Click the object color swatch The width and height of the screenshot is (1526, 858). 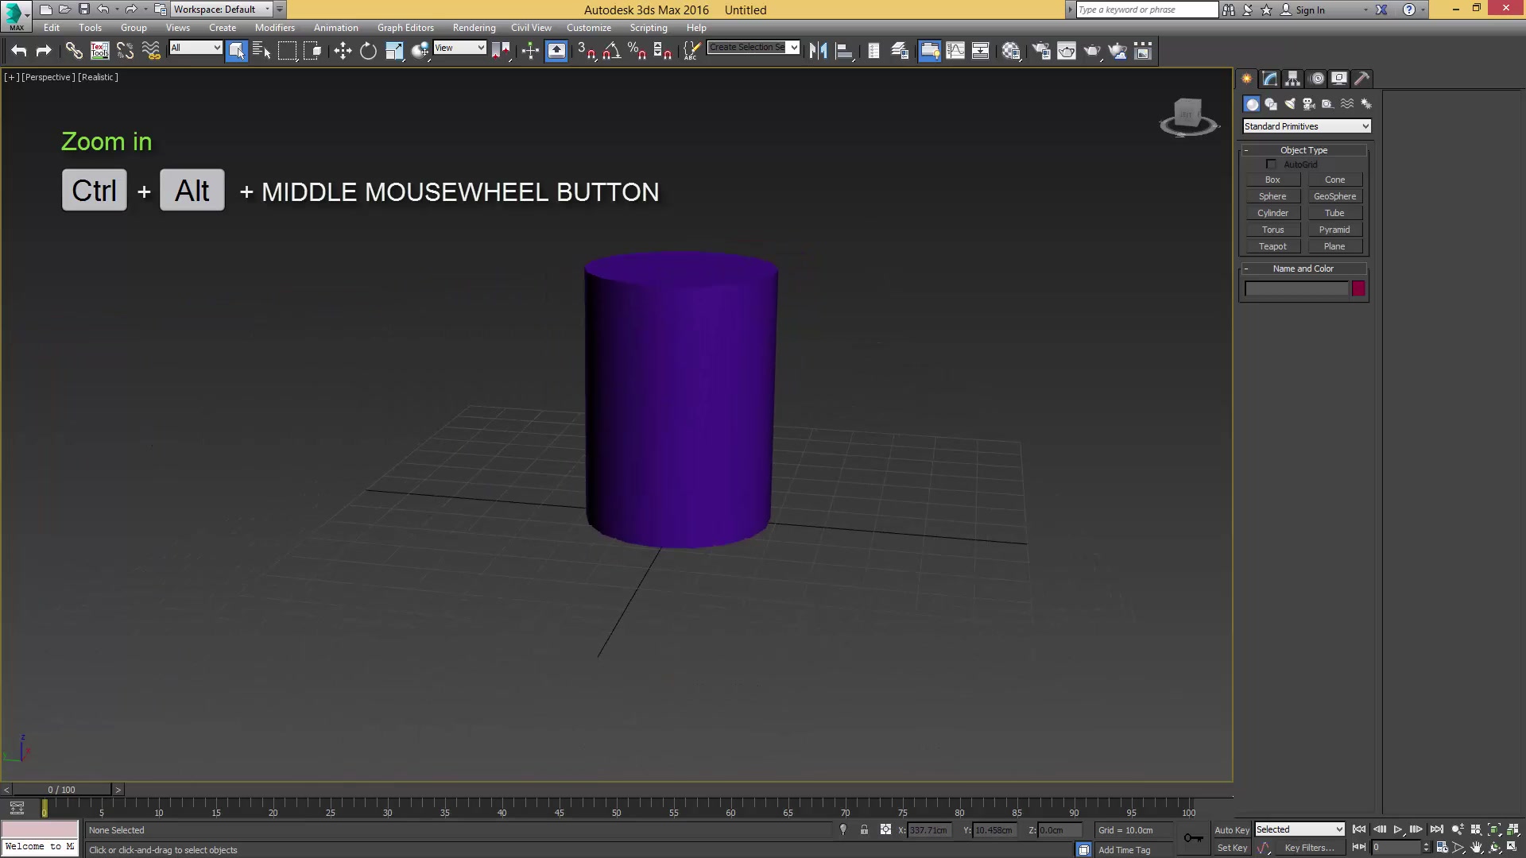(x=1358, y=288)
